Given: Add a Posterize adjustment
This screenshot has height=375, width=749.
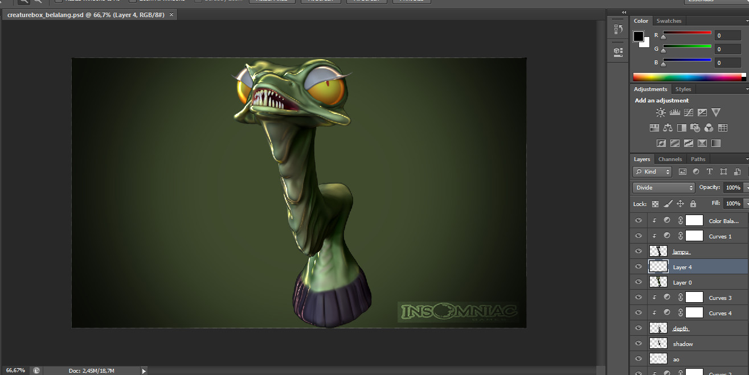Looking at the screenshot, I should [675, 143].
